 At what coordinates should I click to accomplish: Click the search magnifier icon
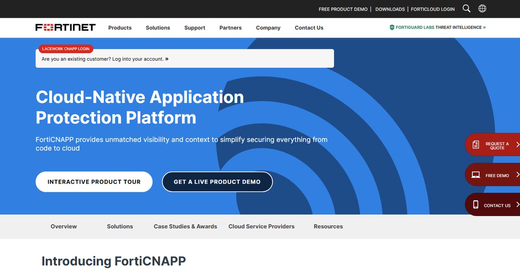(466, 9)
